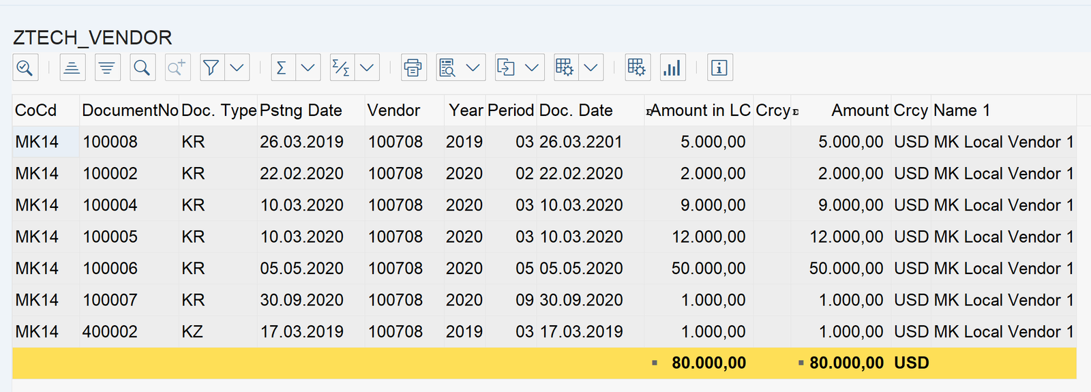The image size is (1091, 392).
Task: Select document number 100006 cell
Action: pyautogui.click(x=110, y=269)
